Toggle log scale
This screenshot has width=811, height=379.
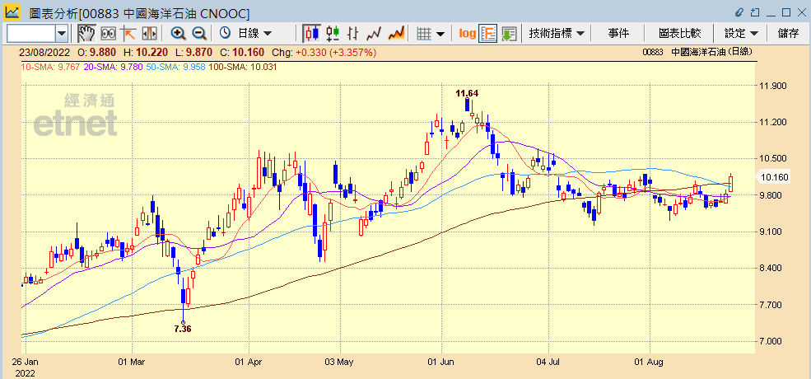(467, 34)
